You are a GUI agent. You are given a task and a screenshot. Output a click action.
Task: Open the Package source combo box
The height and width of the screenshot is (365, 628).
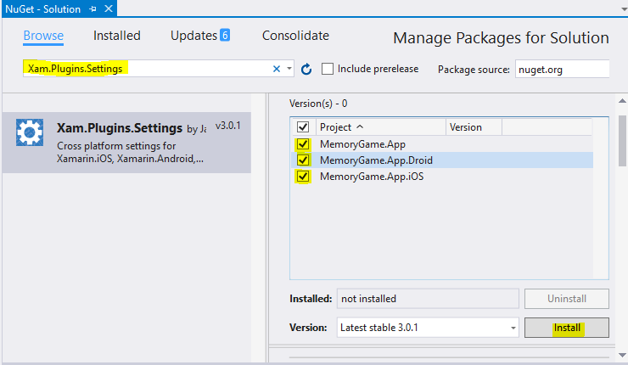(563, 70)
